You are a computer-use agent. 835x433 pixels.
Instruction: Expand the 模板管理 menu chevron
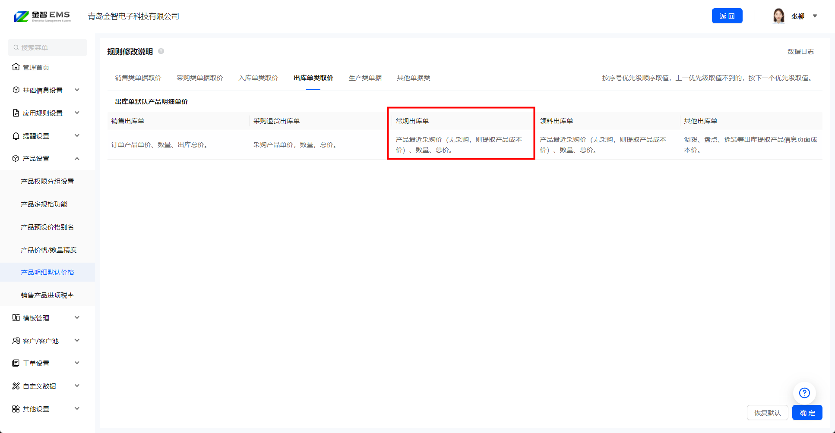pyautogui.click(x=77, y=317)
